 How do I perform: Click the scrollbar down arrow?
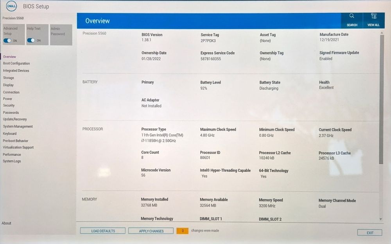coord(381,219)
